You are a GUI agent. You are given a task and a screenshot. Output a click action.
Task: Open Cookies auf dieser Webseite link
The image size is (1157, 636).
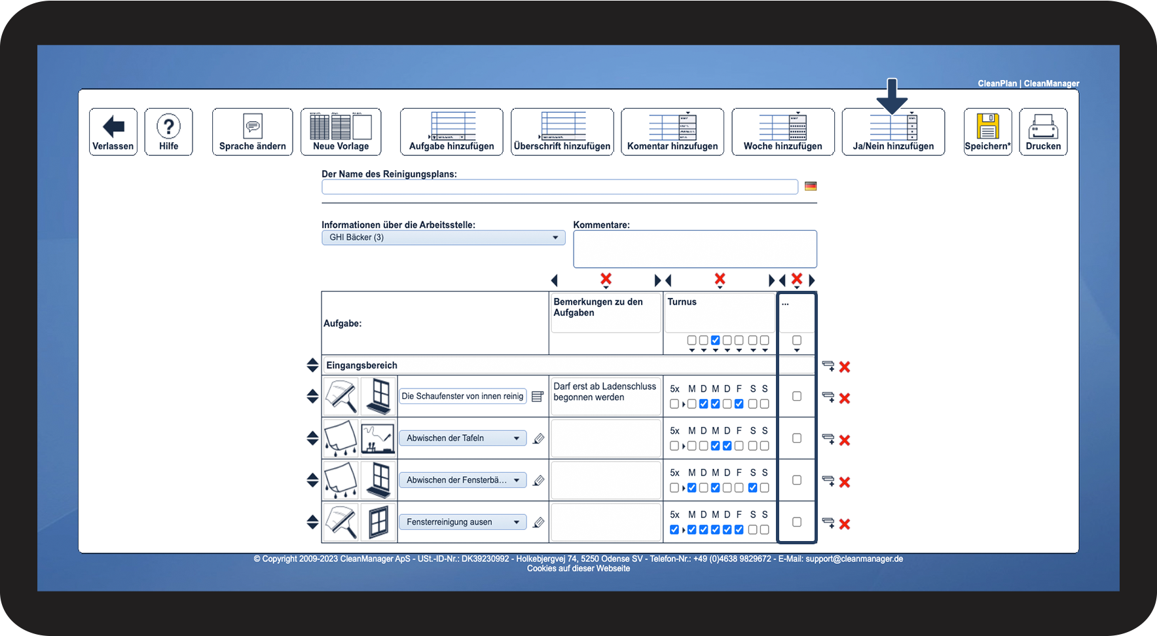coord(579,569)
